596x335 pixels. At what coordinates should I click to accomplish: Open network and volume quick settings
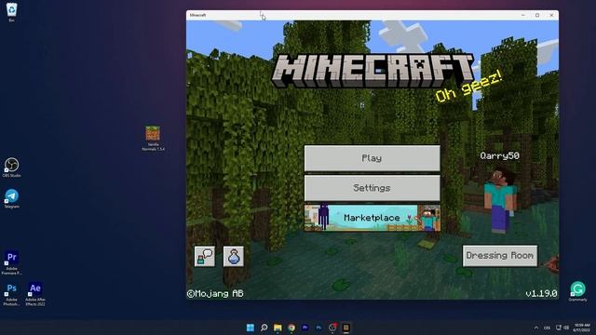coord(562,328)
